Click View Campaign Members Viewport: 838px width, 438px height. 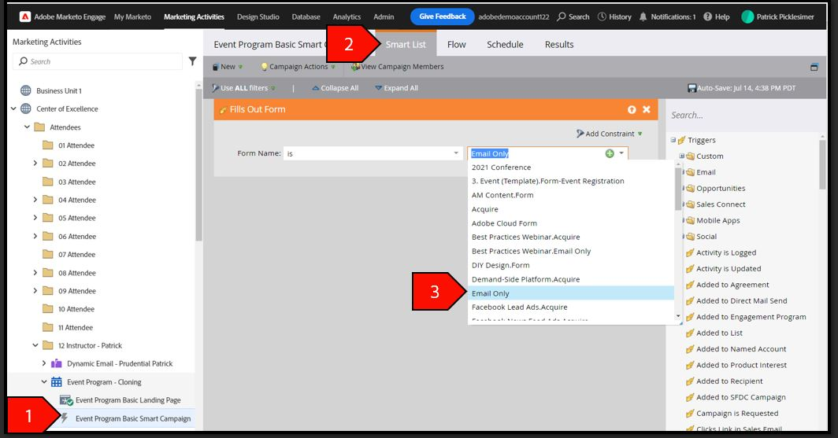[x=398, y=67]
